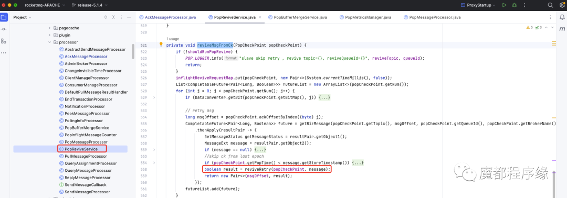Open the Structure tool window icon
567x198 pixels.
tap(4, 41)
